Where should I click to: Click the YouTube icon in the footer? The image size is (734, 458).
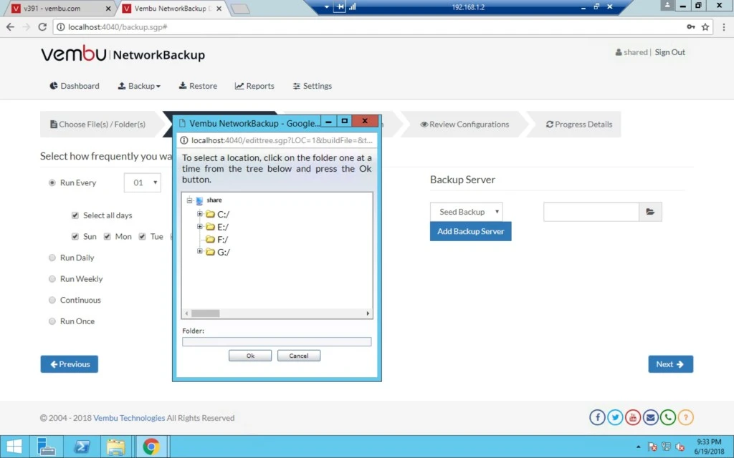[633, 417]
